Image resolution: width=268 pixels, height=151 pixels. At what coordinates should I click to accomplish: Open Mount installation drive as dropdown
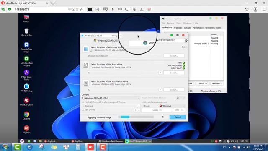coord(181,98)
